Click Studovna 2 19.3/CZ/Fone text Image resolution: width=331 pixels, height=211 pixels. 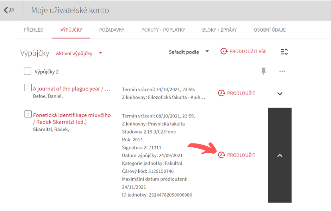(149, 132)
